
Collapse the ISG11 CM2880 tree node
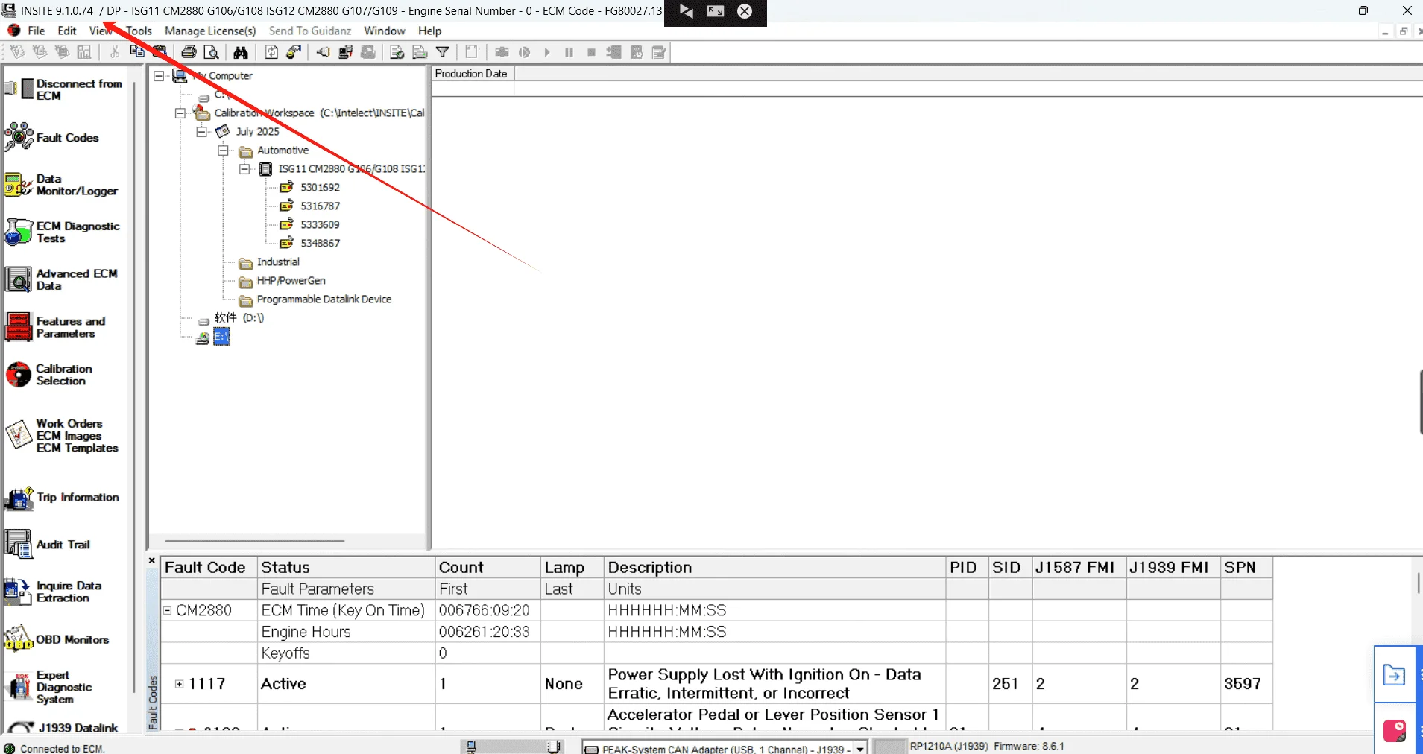pyautogui.click(x=244, y=169)
